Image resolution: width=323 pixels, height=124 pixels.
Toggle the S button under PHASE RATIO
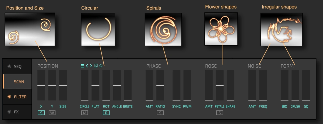coord(160,113)
